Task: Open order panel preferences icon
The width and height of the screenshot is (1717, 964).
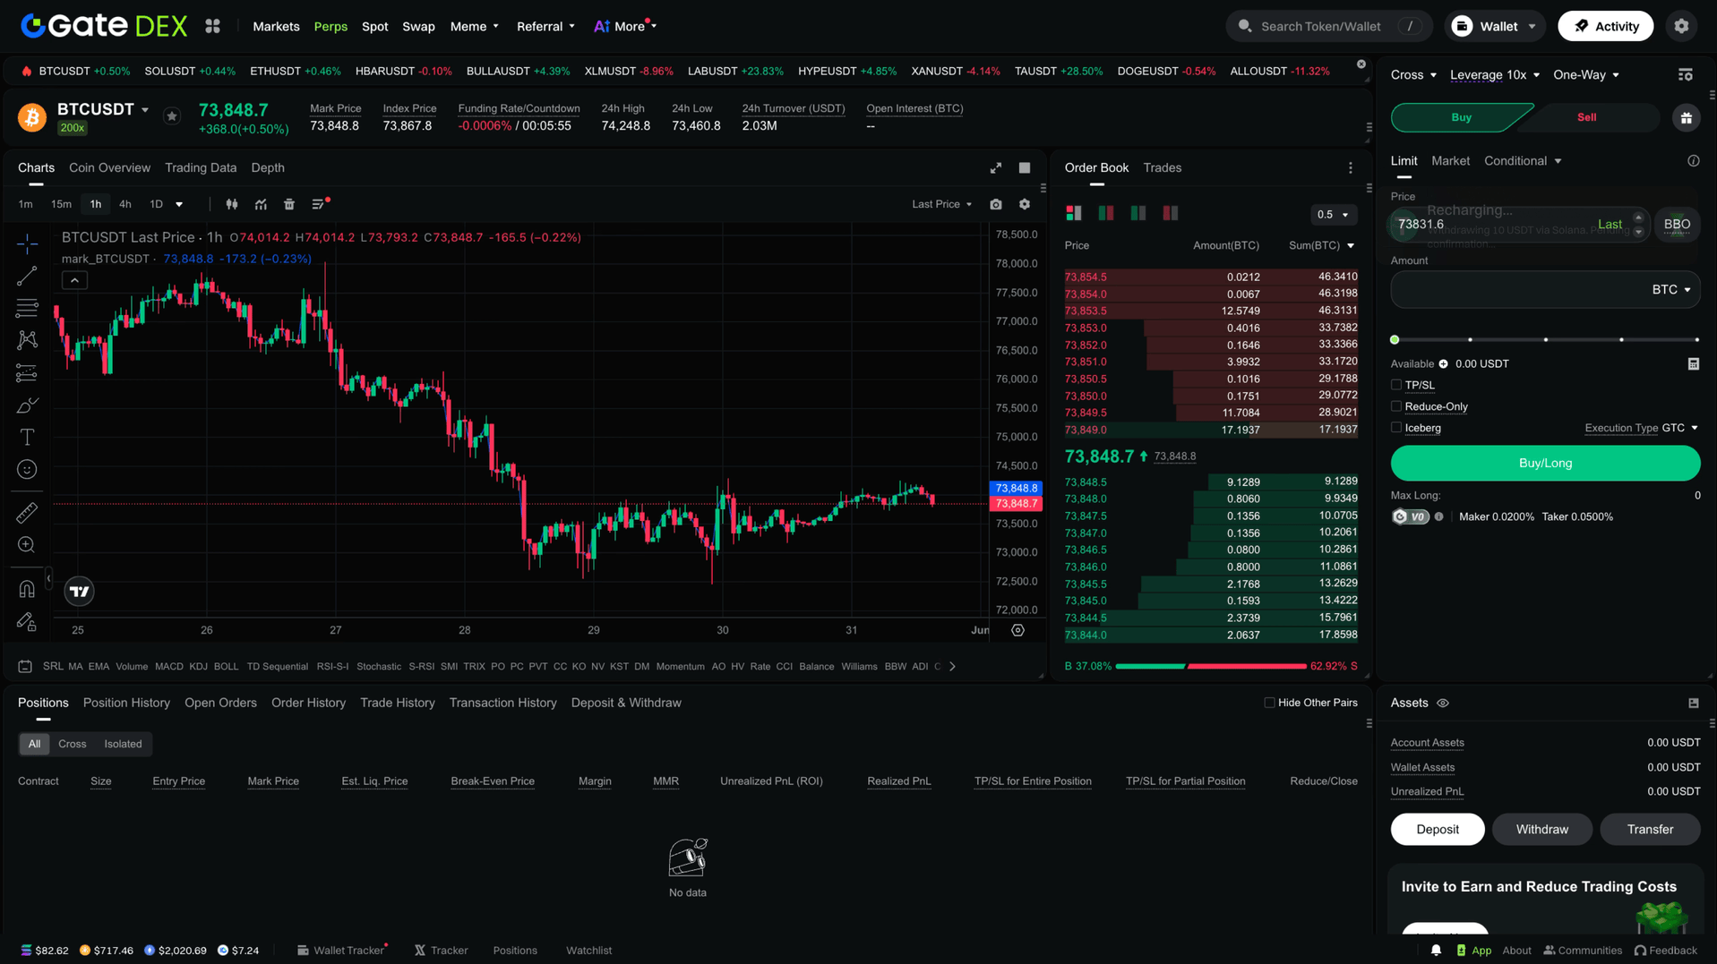Action: coord(1685,75)
